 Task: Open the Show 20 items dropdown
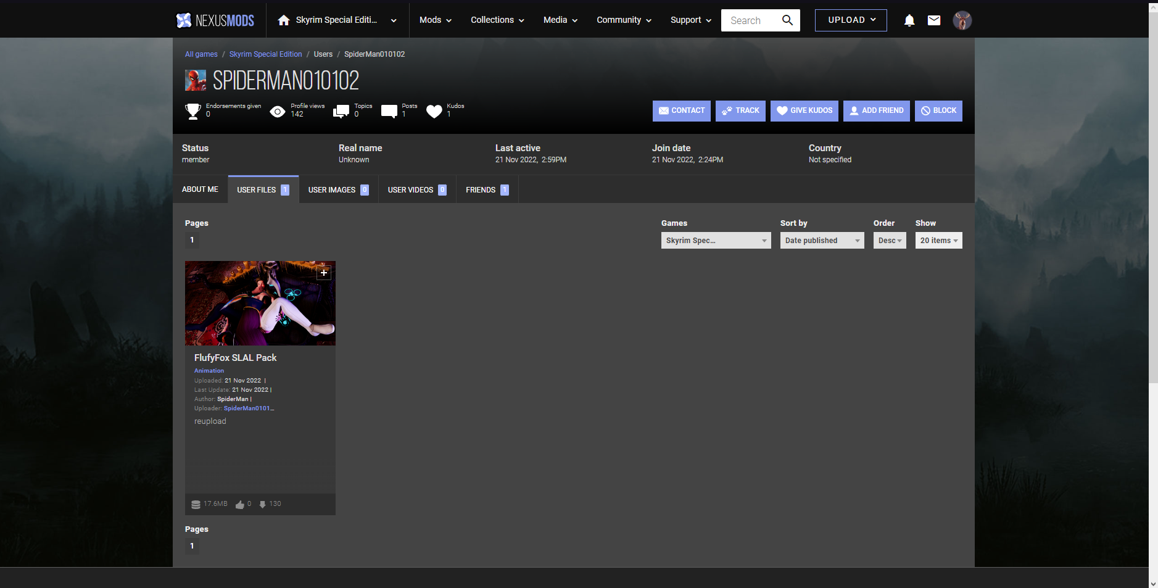coord(938,241)
